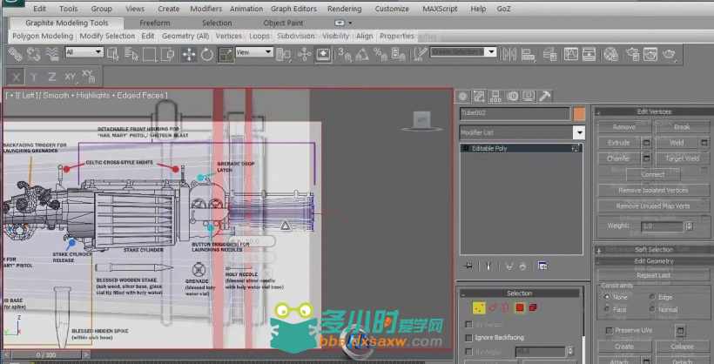
Task: Open Select by Name tool
Action: [x=131, y=55]
